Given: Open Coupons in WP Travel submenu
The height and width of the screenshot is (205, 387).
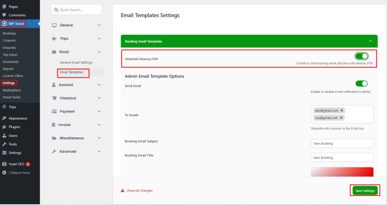Looking at the screenshot, I should (x=9, y=40).
